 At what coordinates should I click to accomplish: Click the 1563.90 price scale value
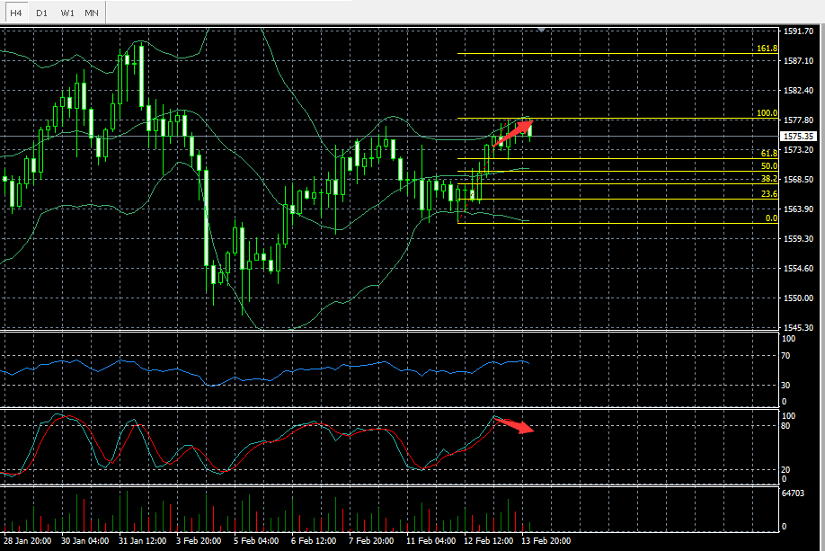798,209
